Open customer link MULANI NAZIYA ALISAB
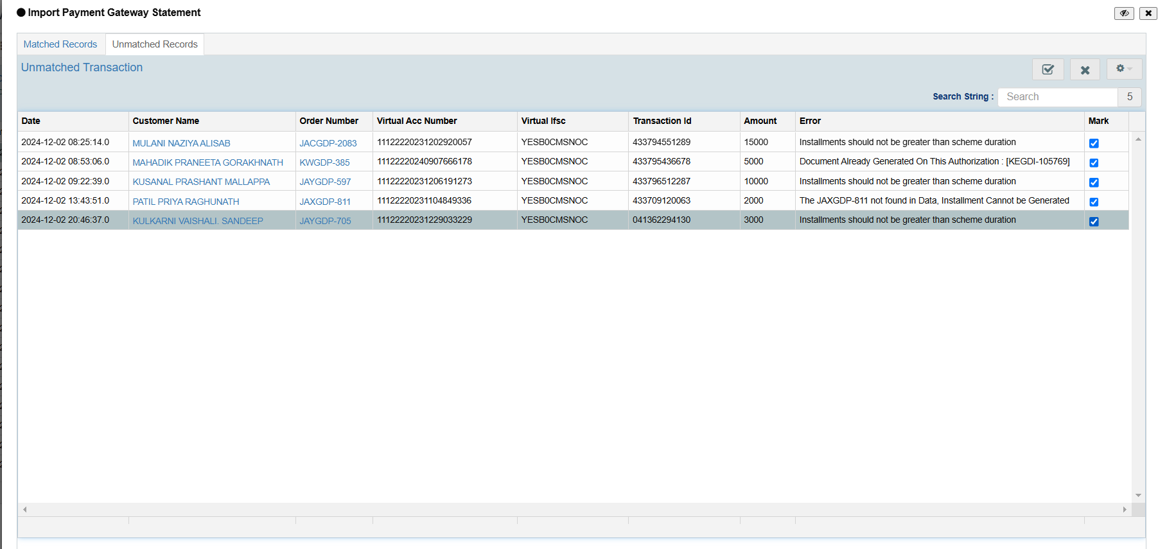This screenshot has height=549, width=1158. coord(181,143)
